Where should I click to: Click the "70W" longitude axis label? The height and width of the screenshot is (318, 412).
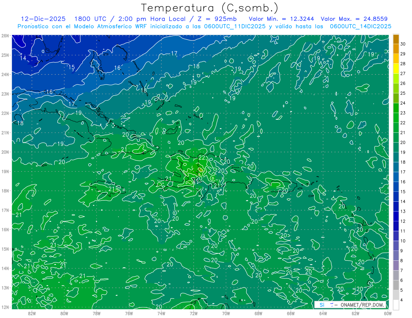[x=226, y=313]
